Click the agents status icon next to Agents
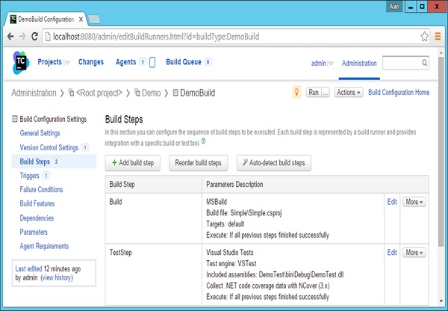 152,63
